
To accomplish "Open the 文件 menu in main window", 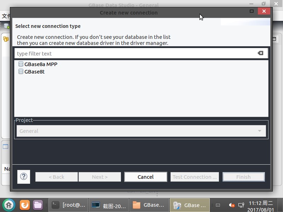I will [6, 16].
